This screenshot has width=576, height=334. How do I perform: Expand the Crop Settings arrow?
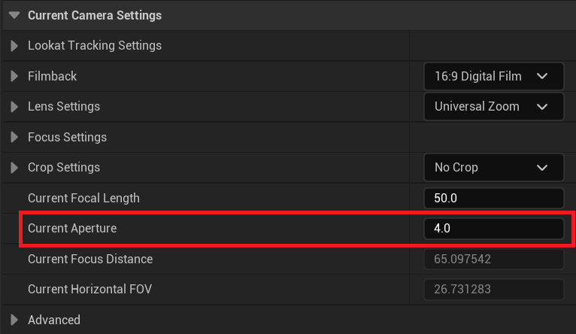coord(14,168)
